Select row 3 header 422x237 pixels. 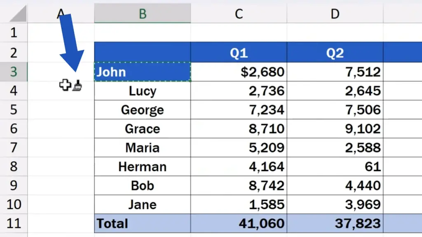14,72
